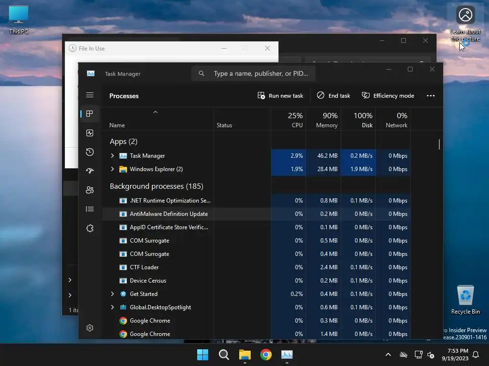The width and height of the screenshot is (489, 366).
Task: Open the Startup apps sidebar icon
Action: pos(90,171)
